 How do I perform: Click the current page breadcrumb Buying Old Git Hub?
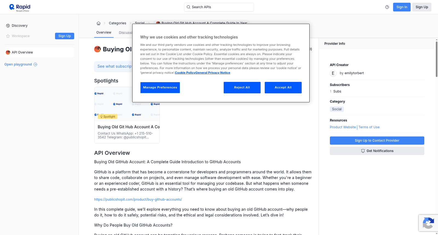[201, 23]
